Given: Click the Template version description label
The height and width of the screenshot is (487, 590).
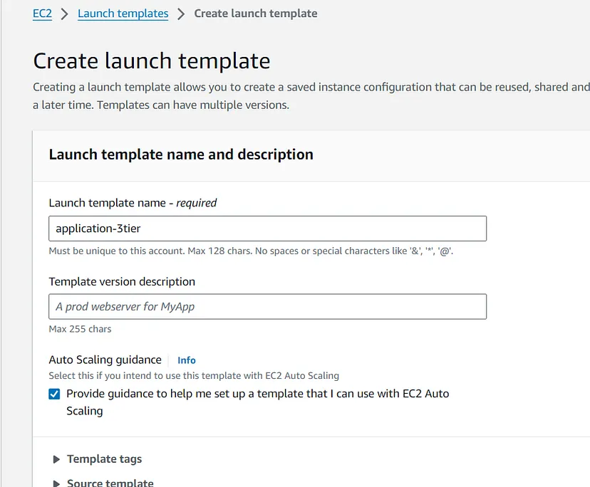Looking at the screenshot, I should [122, 281].
